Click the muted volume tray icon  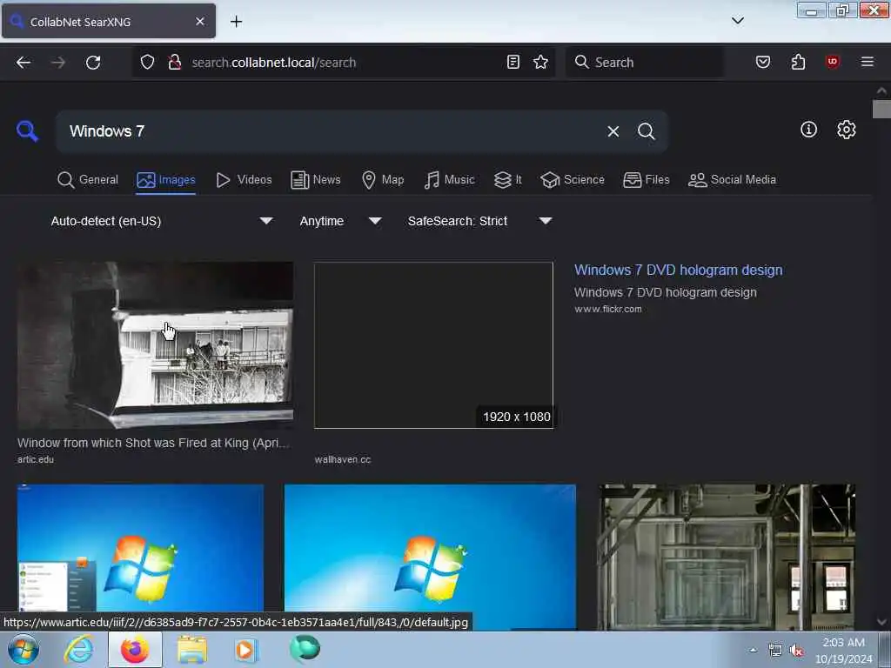797,650
